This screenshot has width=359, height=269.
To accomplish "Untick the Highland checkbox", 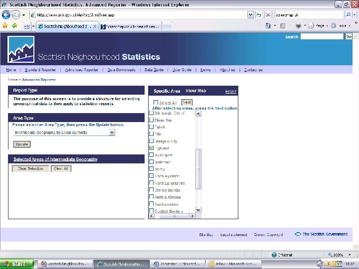I will click(x=152, y=148).
